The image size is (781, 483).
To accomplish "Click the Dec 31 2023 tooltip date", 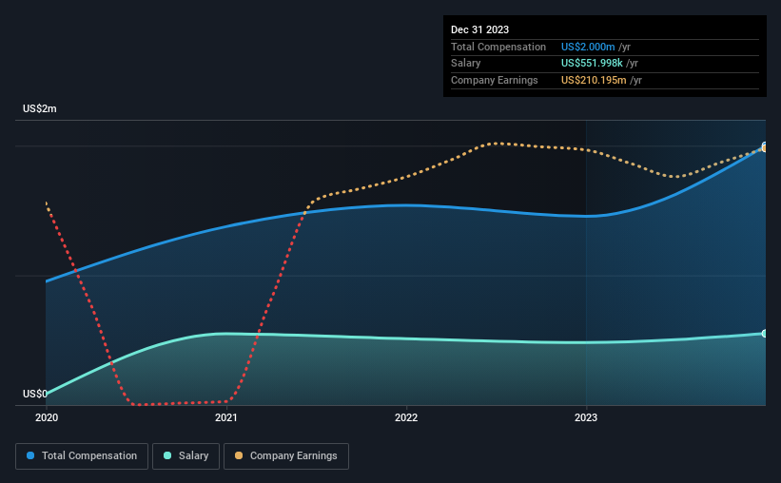I will pos(479,29).
